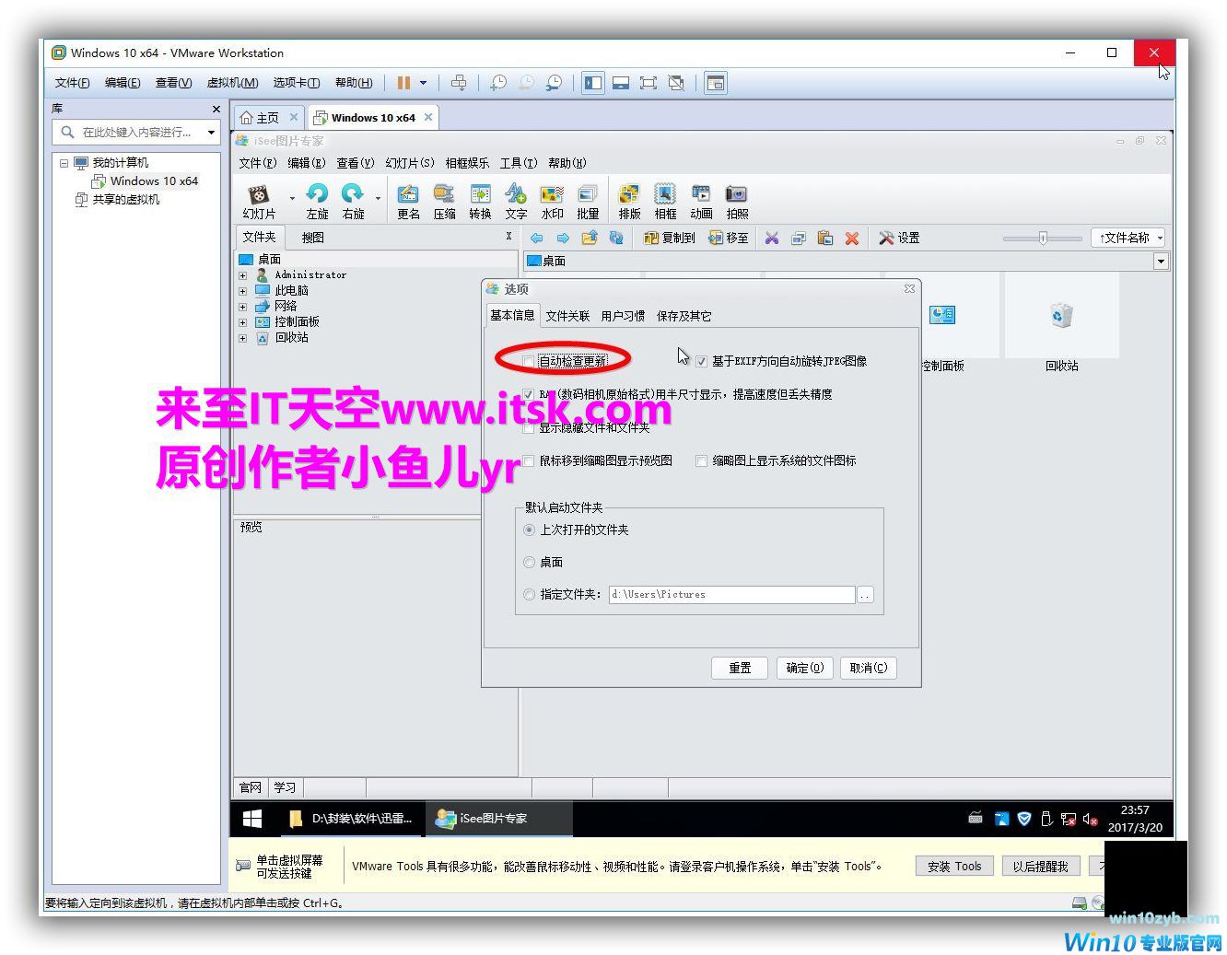Expand the 回收站 tree node
Screen dimensions: 1227x955
(243, 338)
